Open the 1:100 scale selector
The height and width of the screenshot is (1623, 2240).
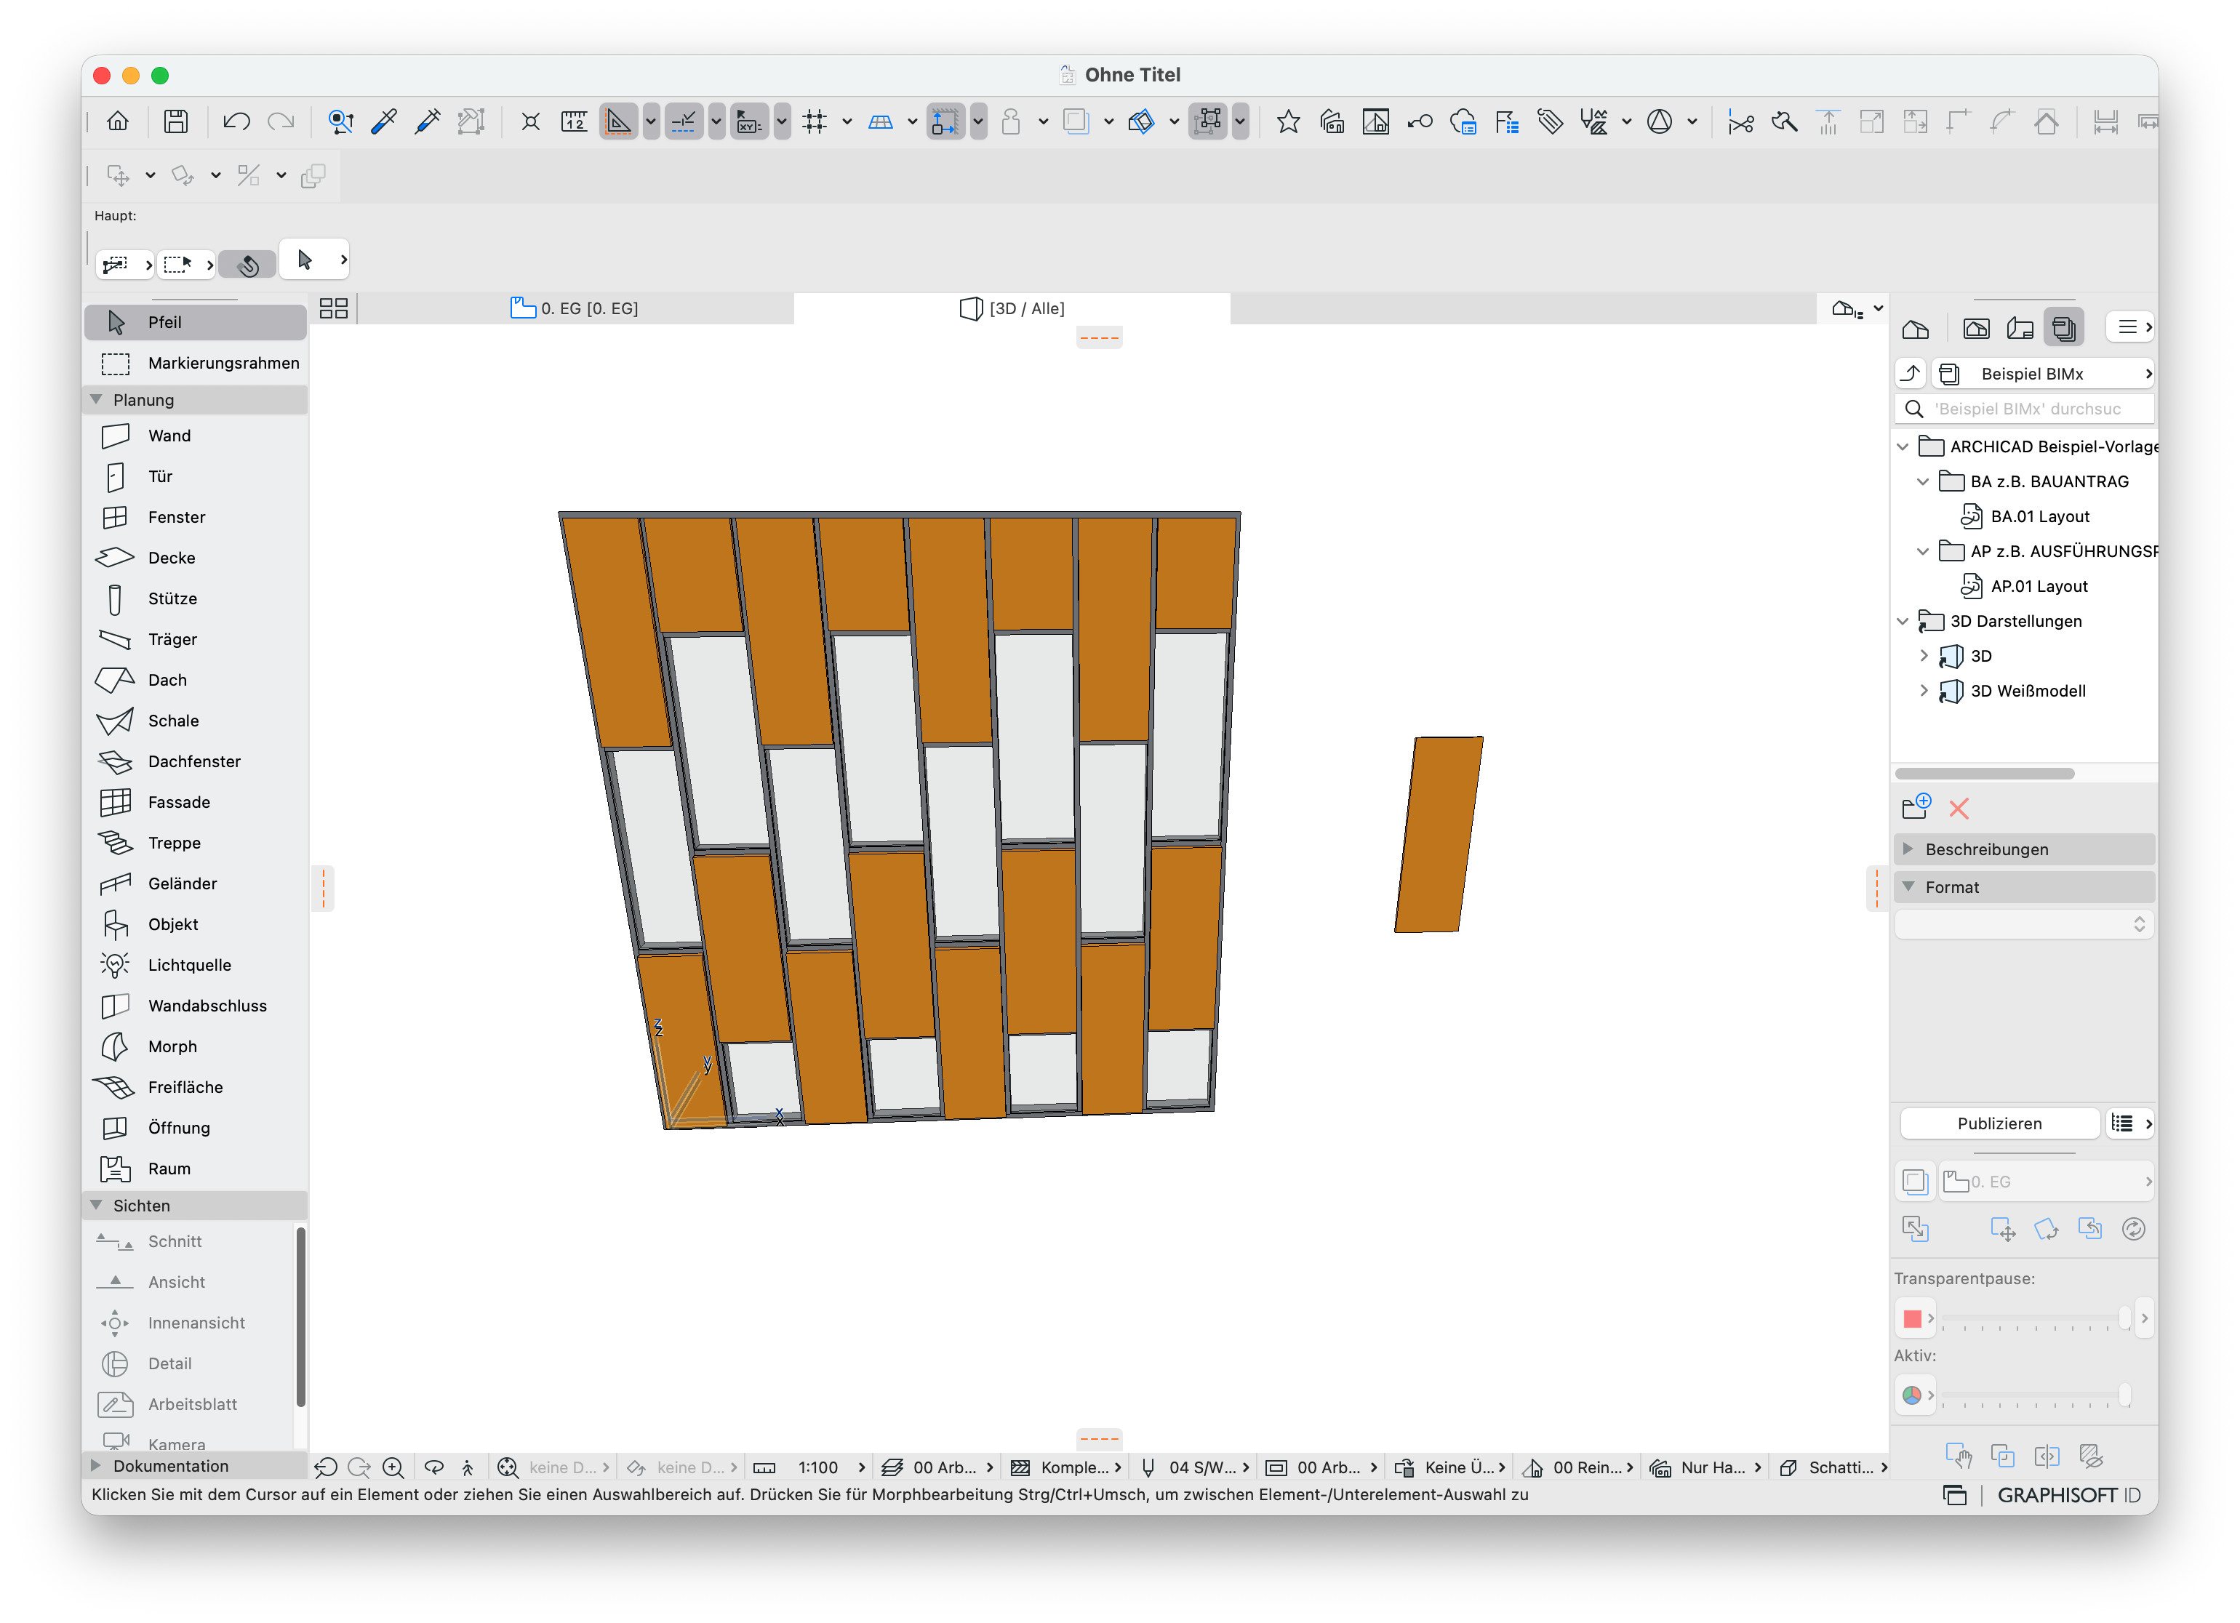[810, 1468]
